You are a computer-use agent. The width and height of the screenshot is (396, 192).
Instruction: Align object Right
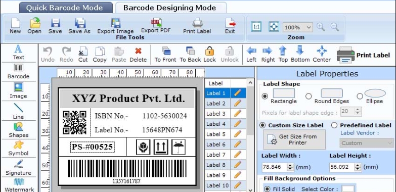coord(268,55)
